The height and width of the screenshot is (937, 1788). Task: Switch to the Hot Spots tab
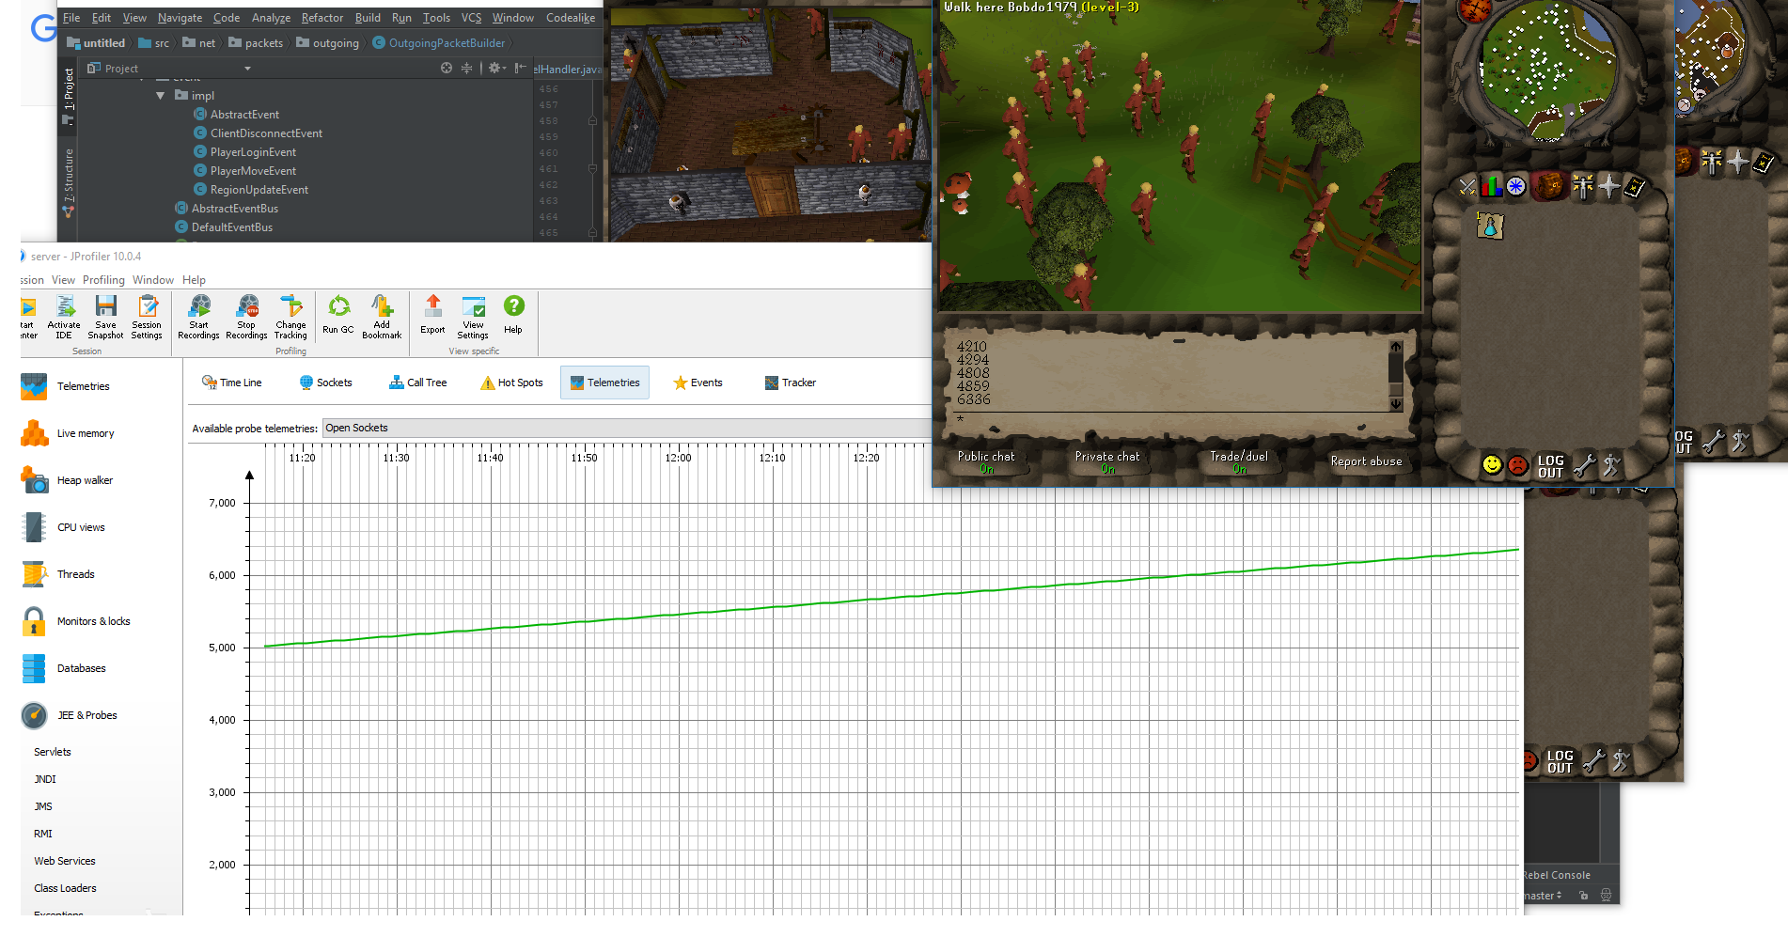click(x=512, y=383)
